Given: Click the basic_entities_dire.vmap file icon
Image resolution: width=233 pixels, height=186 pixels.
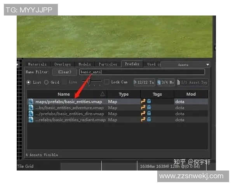Looking at the screenshot, I should click(x=31, y=114).
